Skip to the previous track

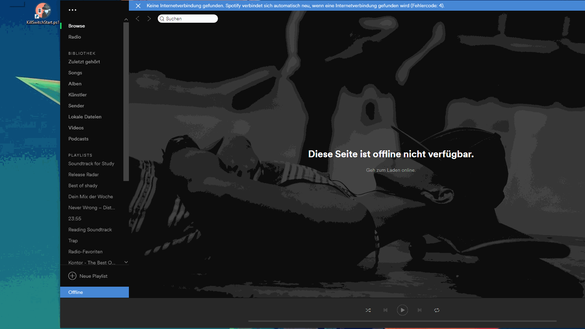pyautogui.click(x=385, y=310)
